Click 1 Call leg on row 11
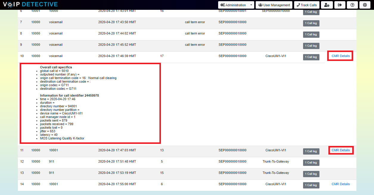The width and height of the screenshot is (374, 195). pos(311,151)
